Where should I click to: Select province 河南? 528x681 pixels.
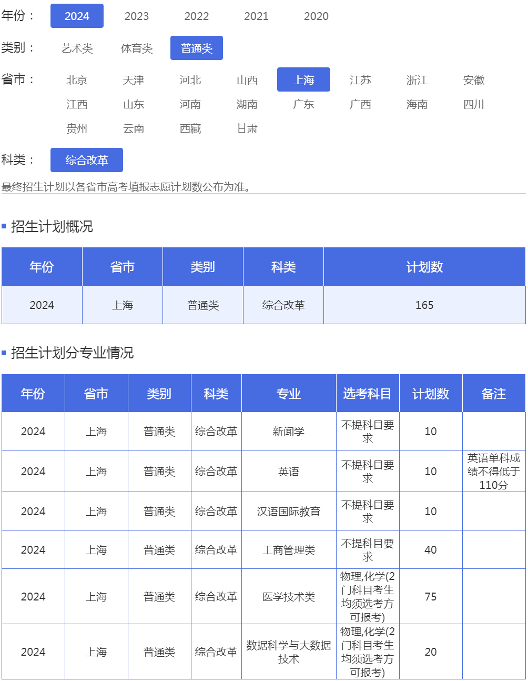click(190, 104)
